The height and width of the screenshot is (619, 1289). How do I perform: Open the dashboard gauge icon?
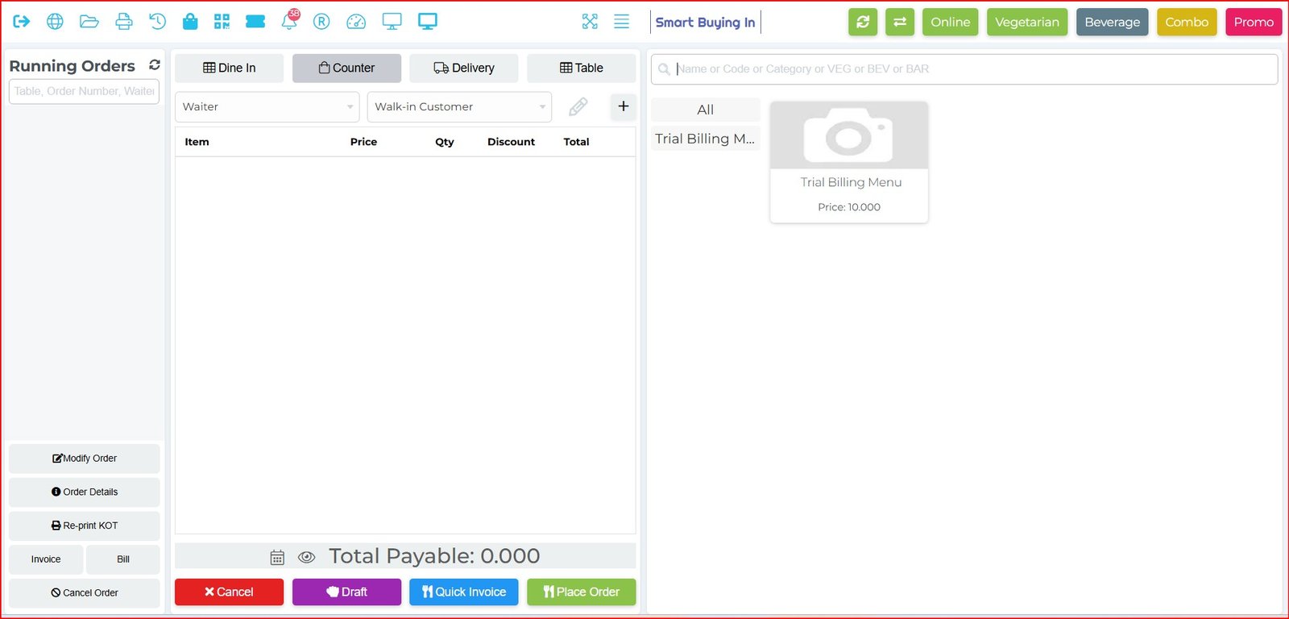(355, 22)
